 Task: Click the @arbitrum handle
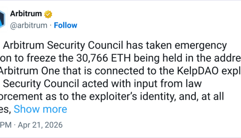28,25
